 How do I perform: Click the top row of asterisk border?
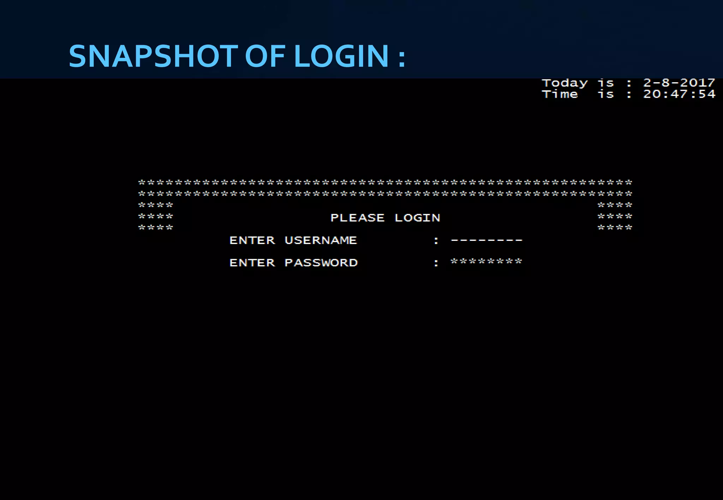click(x=385, y=183)
